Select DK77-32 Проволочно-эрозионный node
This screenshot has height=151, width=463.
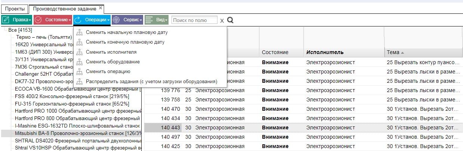tap(44, 81)
